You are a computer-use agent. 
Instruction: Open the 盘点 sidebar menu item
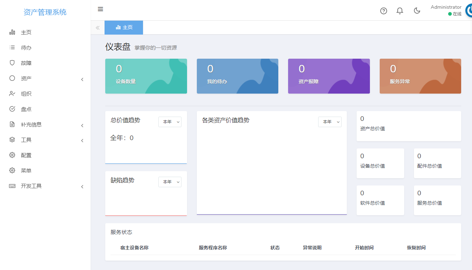pyautogui.click(x=45, y=109)
